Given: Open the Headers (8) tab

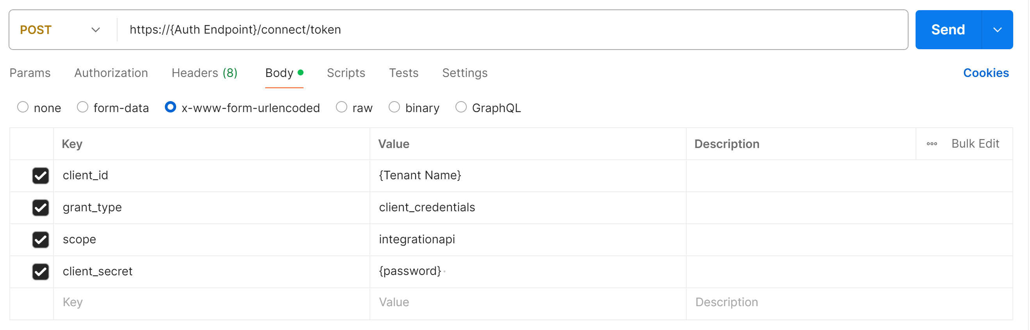Looking at the screenshot, I should 204,73.
